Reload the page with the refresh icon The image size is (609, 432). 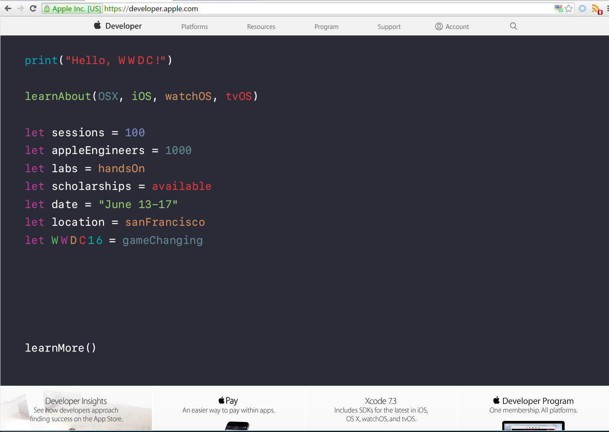tap(33, 8)
